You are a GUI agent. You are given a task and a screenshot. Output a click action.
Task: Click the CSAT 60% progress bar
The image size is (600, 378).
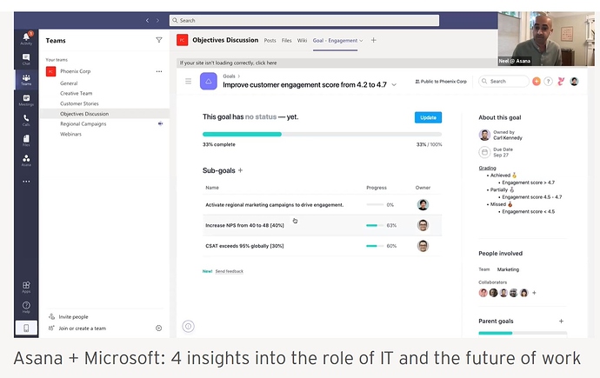(375, 246)
